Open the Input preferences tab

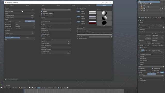[43, 5]
